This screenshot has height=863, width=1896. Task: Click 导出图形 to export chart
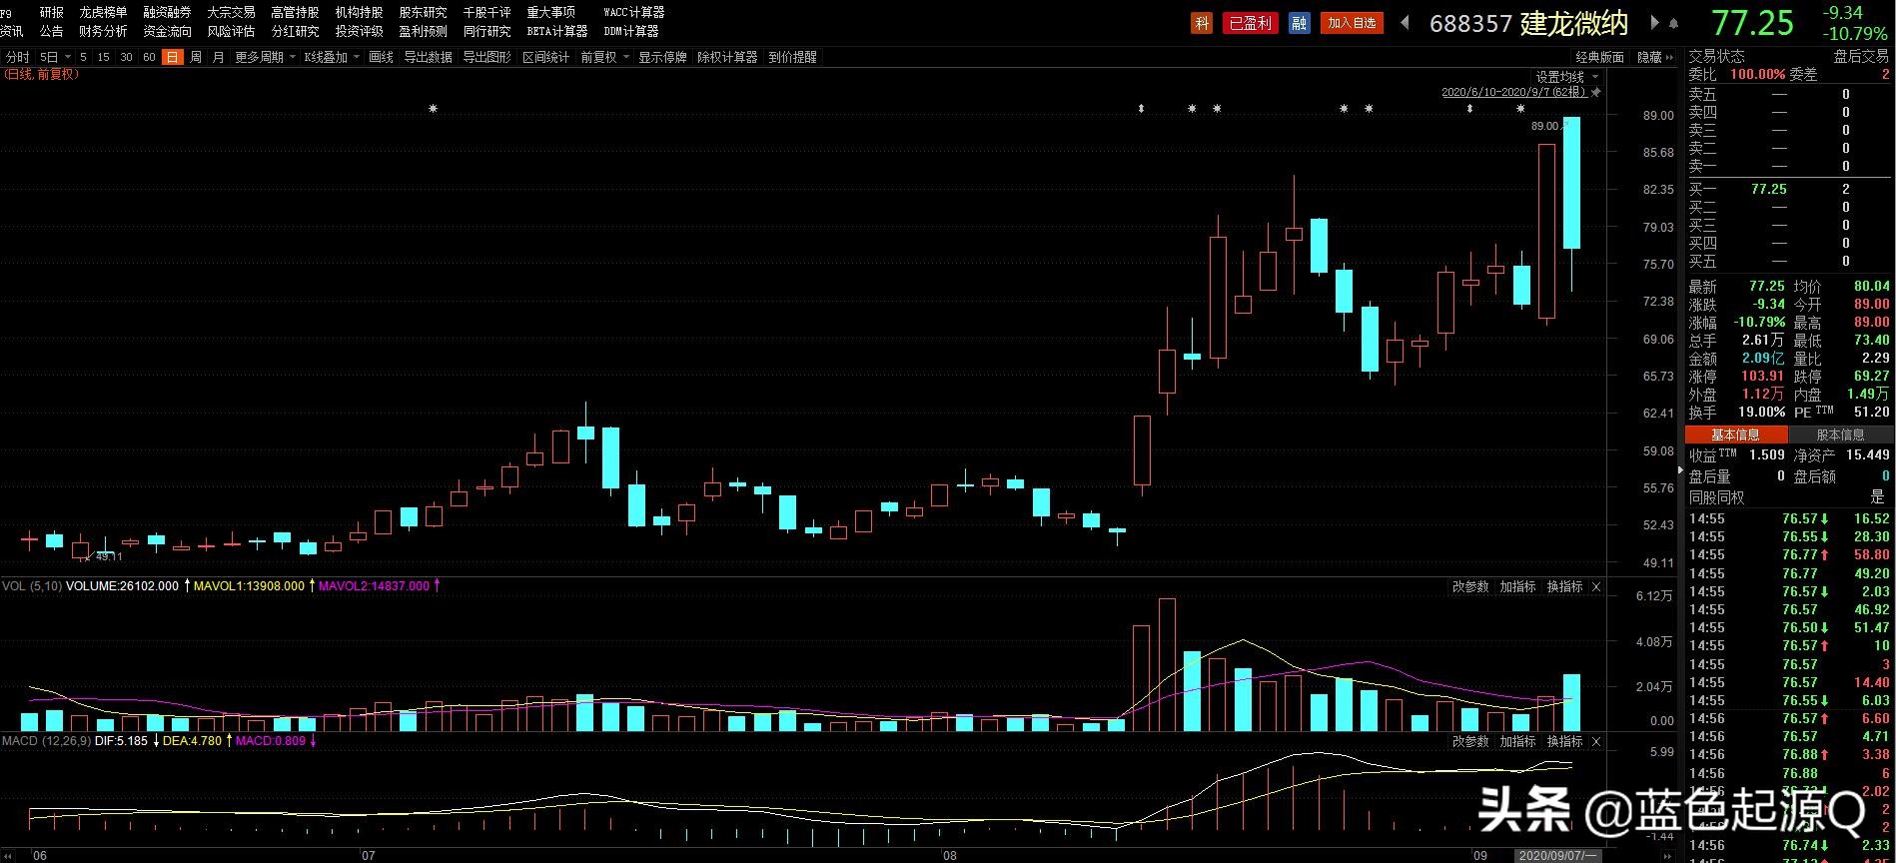click(x=486, y=58)
